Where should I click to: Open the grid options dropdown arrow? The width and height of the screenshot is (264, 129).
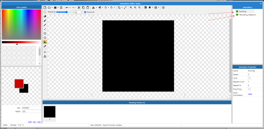coord(159,8)
